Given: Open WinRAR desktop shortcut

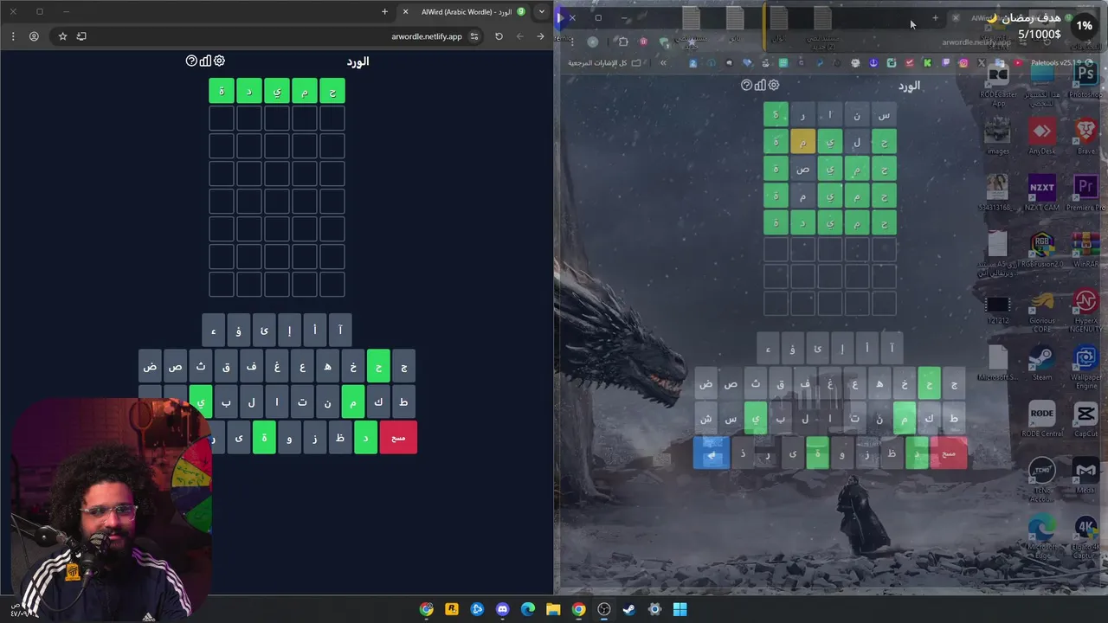Looking at the screenshot, I should coord(1085,249).
